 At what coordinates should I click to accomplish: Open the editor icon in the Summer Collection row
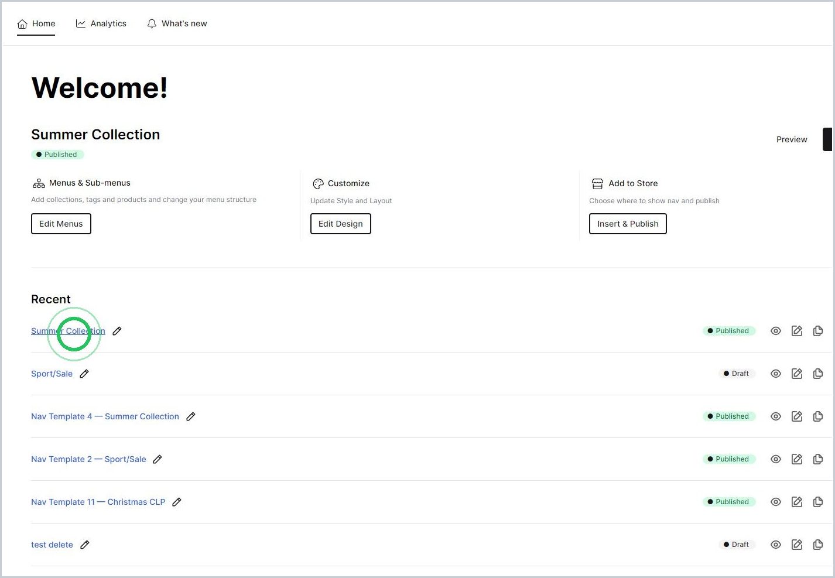point(797,331)
